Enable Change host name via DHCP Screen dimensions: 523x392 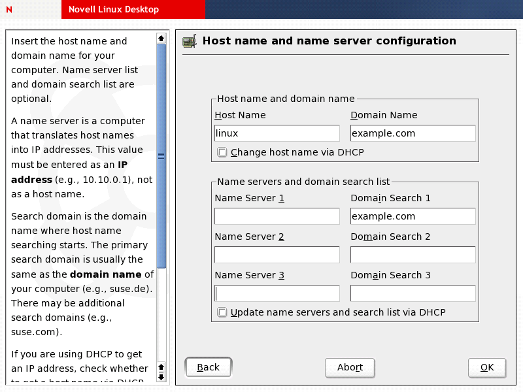point(222,152)
